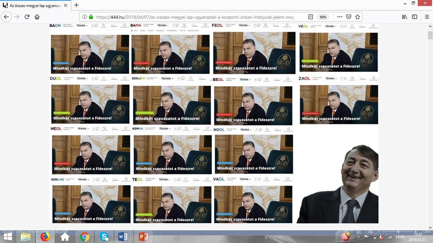433x243 pixels.
Task: Open the interview thumbnail under TEOL
Action: tap(173, 205)
